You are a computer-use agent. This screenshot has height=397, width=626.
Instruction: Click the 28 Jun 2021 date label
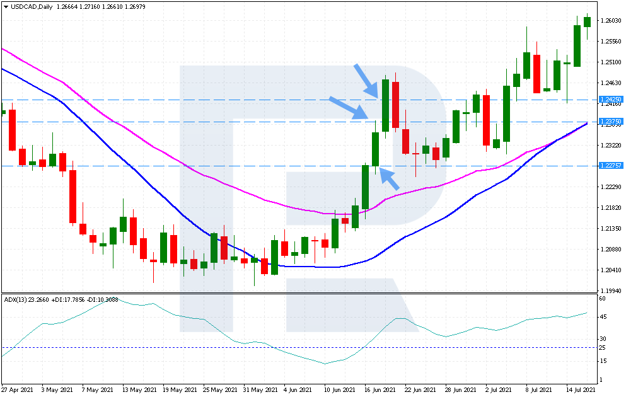pyautogui.click(x=461, y=390)
